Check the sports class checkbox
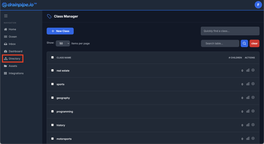The image size is (264, 144). 53,84
